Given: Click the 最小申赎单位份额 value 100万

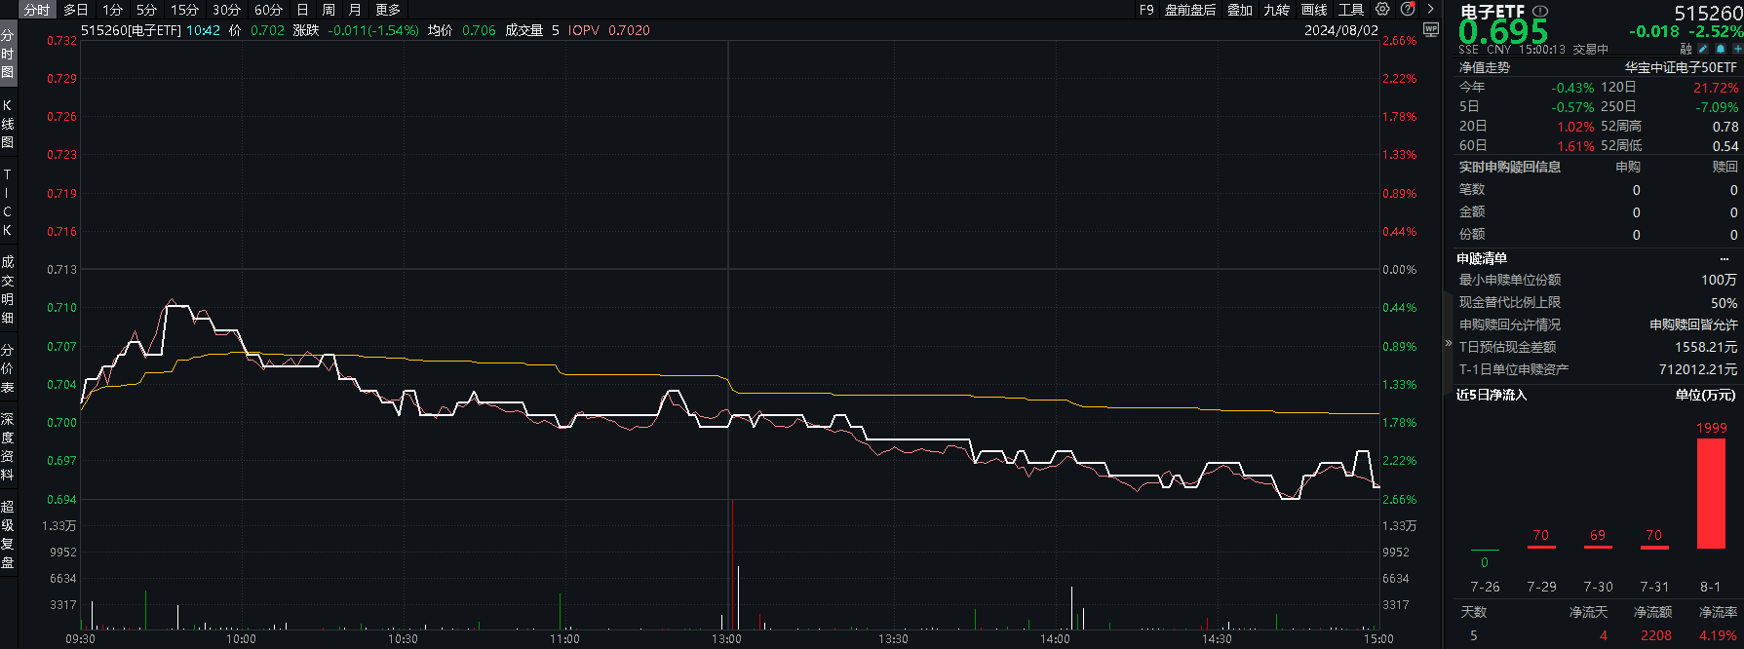Looking at the screenshot, I should click(x=1720, y=280).
